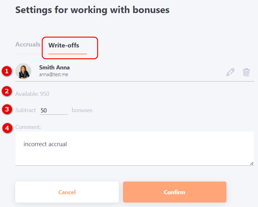Delete Smith Anna using the trash icon
Image resolution: width=258 pixels, height=207 pixels.
pos(246,72)
